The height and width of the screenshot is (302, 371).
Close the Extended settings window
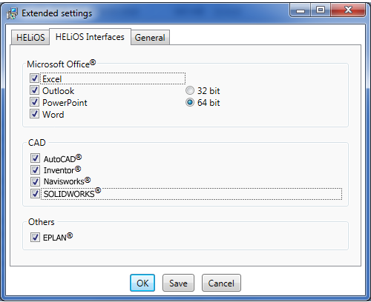tap(348, 10)
